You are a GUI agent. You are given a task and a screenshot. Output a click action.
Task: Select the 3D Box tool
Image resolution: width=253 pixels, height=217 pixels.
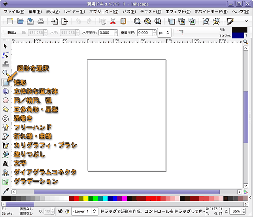tap(6, 91)
